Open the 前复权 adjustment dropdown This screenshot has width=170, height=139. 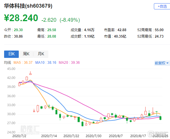point(162,63)
